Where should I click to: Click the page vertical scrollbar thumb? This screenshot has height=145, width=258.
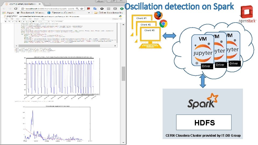coord(123,74)
